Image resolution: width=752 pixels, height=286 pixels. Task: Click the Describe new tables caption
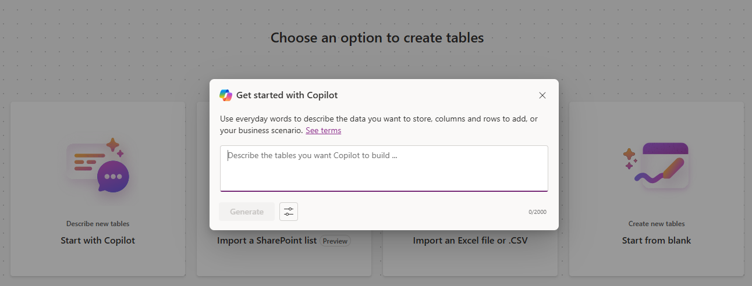pyautogui.click(x=98, y=224)
